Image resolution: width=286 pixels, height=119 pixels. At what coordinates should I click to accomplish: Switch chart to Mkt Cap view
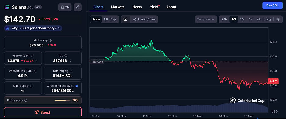[110, 19]
